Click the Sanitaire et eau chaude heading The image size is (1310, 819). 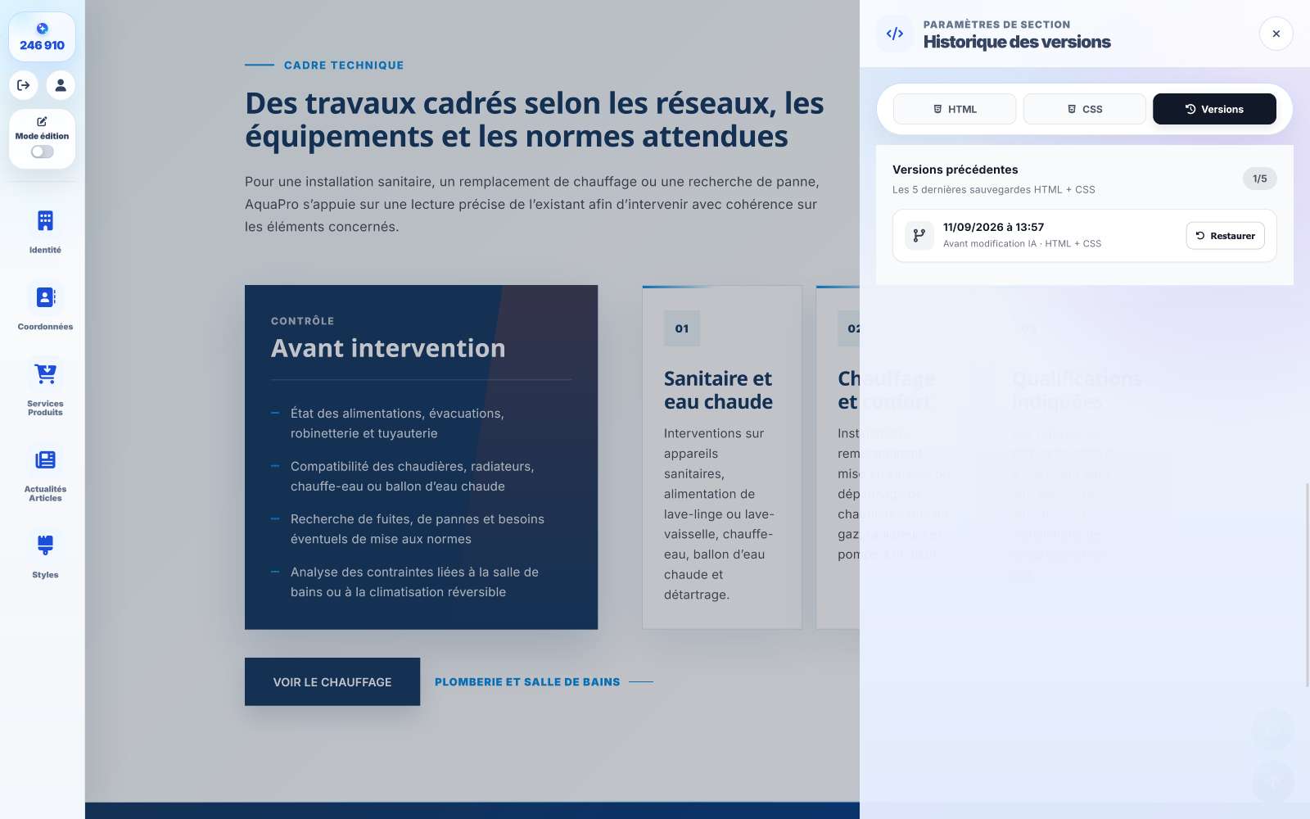pos(718,390)
